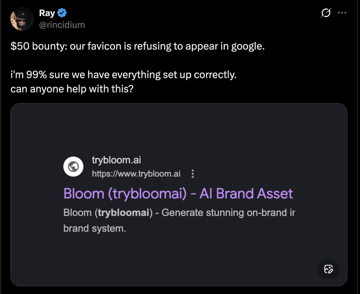The image size is (360, 294).
Task: Click the trybloom.ai site name
Action: point(116,160)
